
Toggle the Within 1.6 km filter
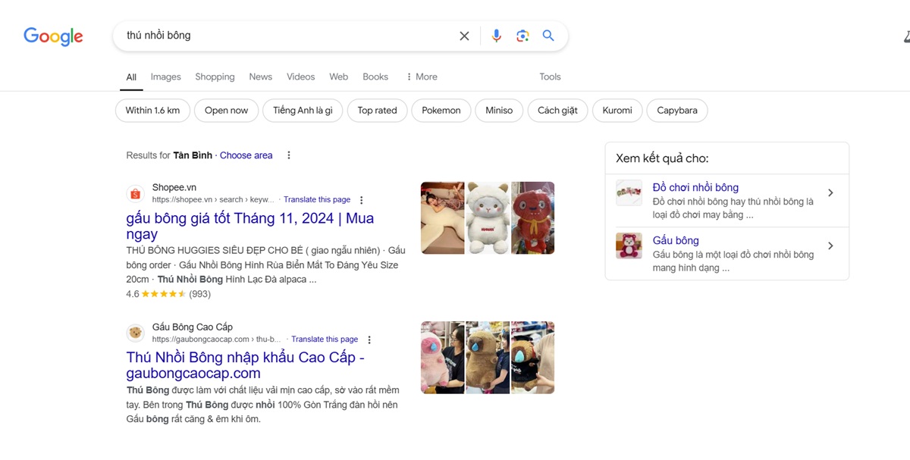coord(152,111)
